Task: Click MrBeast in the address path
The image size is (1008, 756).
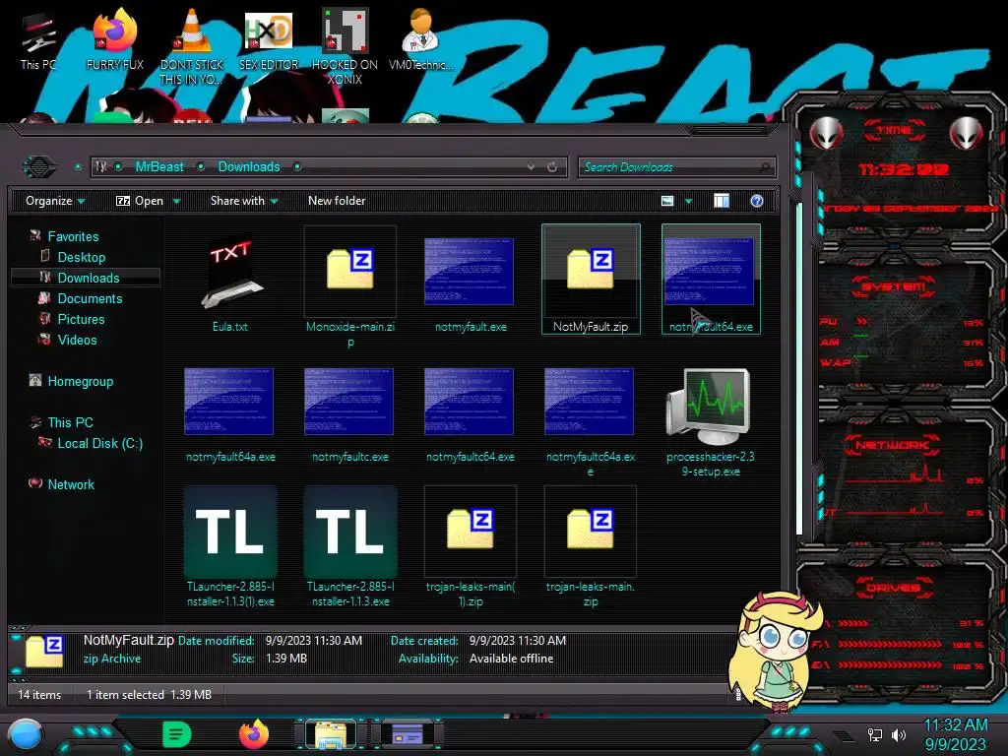Action: pos(159,166)
